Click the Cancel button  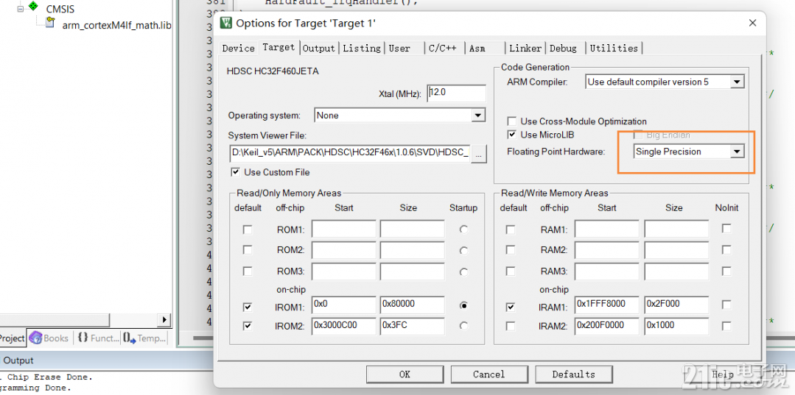(488, 374)
